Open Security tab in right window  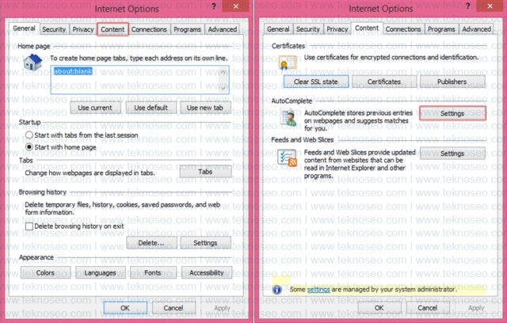[x=308, y=29]
